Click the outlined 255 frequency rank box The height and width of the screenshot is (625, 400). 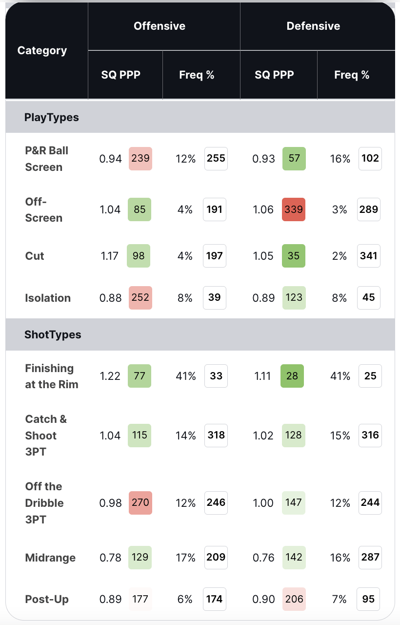coord(216,159)
